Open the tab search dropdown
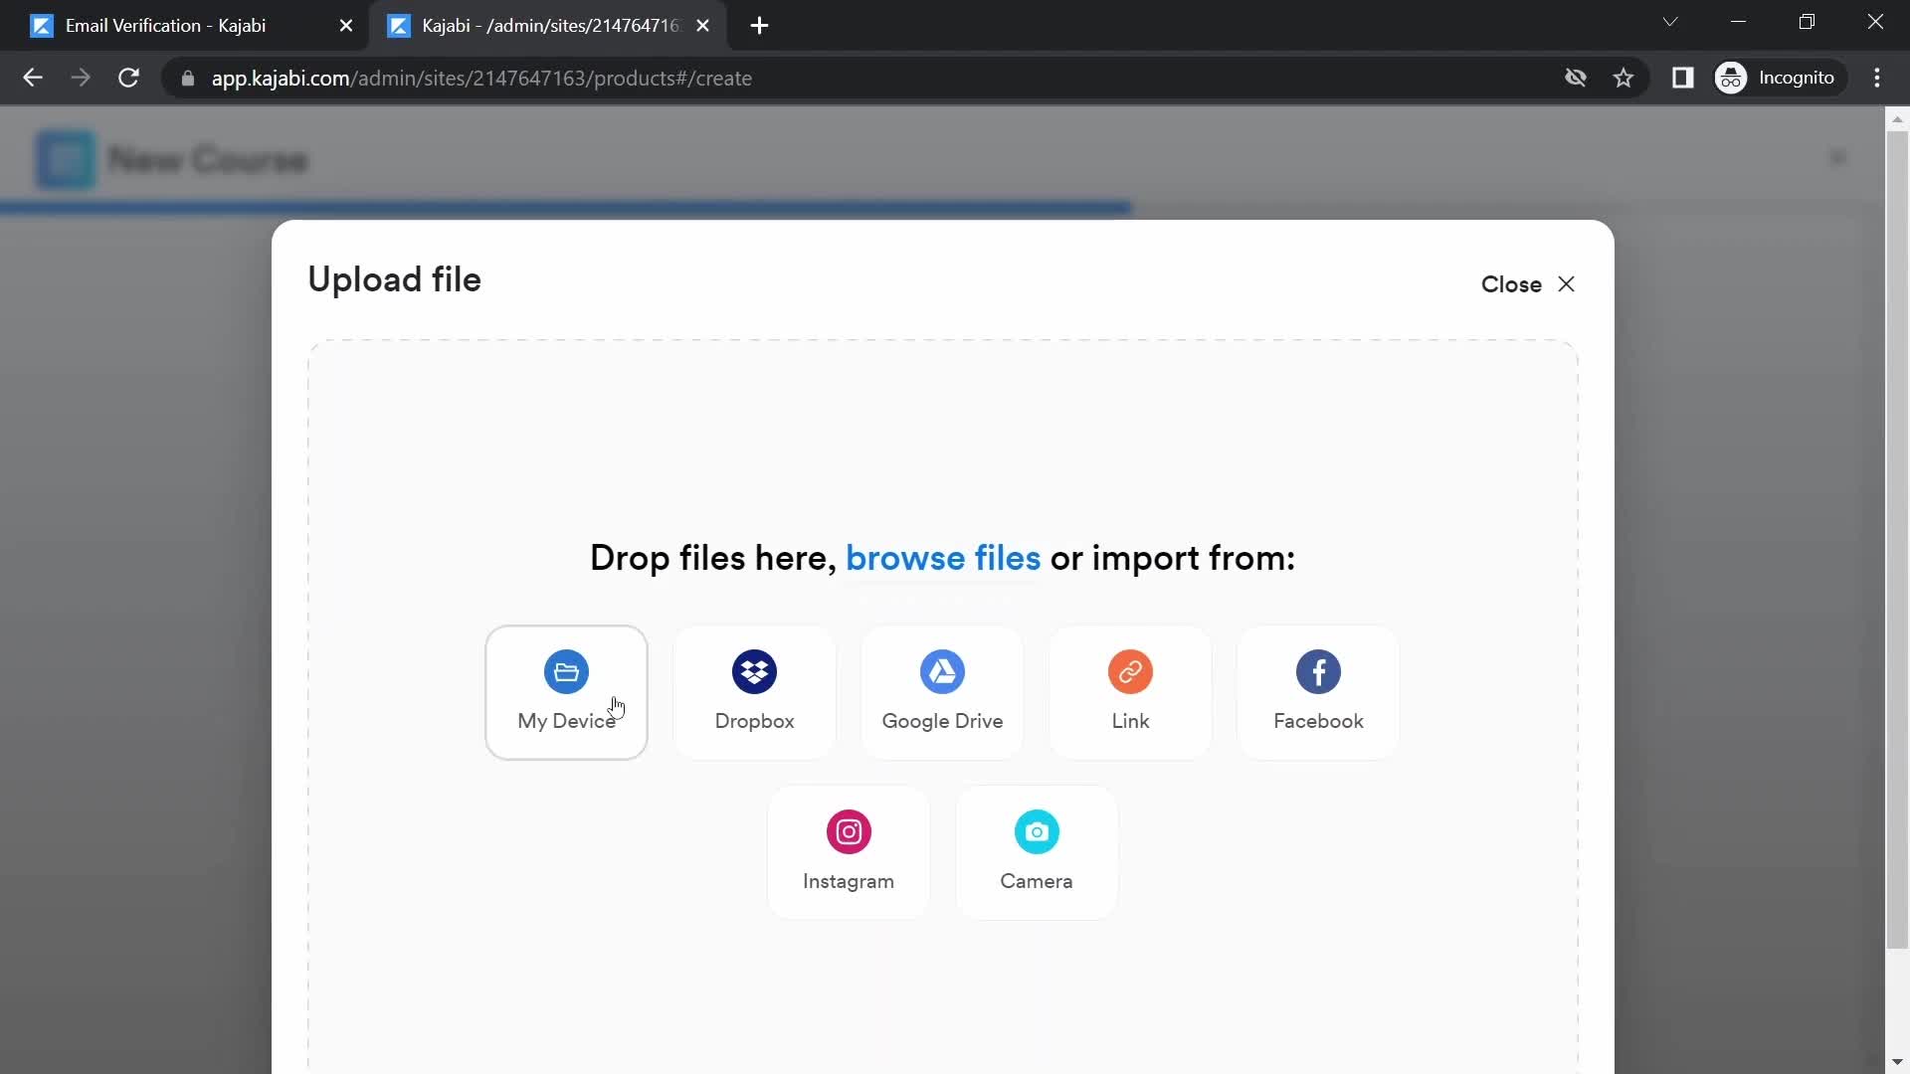The width and height of the screenshot is (1910, 1074). [1670, 22]
